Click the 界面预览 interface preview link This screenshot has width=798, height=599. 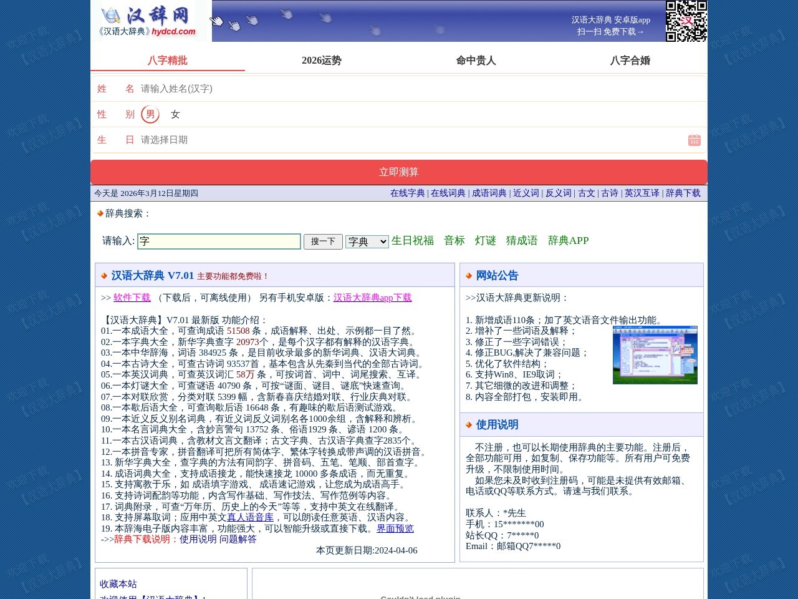(x=397, y=528)
